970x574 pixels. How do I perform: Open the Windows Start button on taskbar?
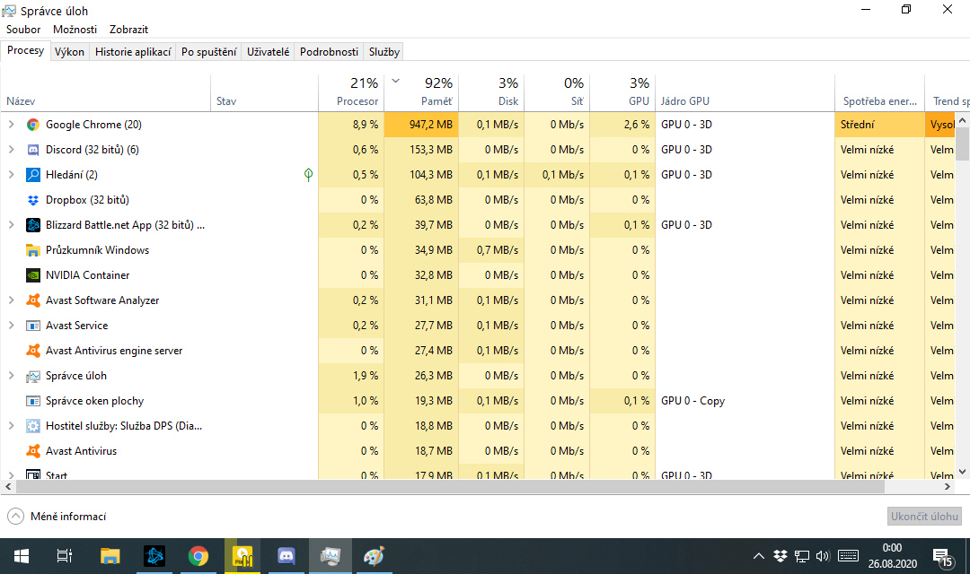[x=21, y=556]
